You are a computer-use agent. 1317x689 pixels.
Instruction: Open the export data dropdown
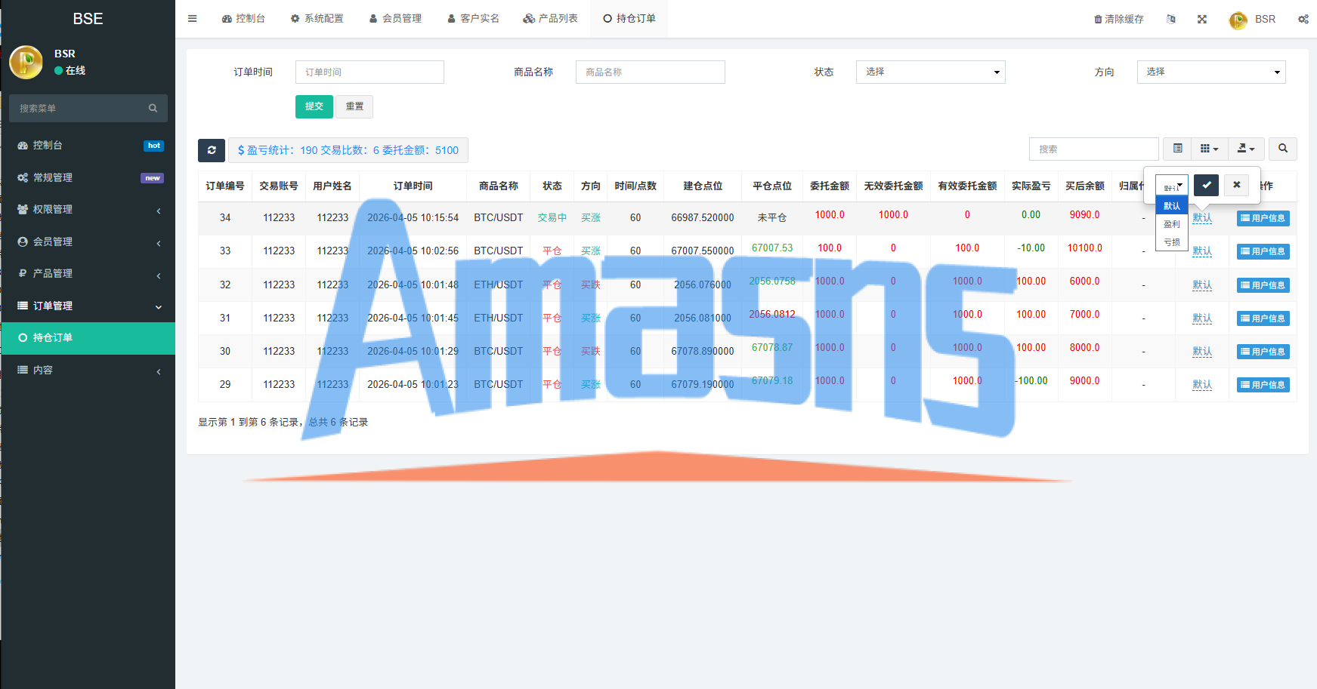(1246, 149)
